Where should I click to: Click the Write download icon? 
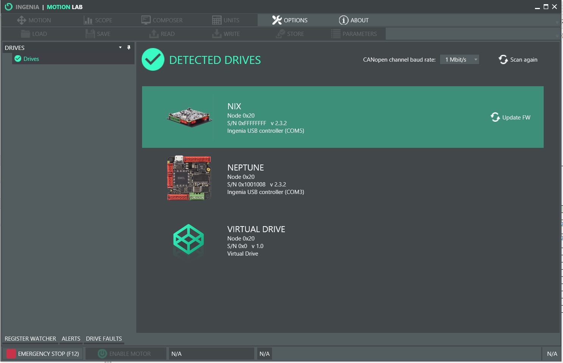pyautogui.click(x=217, y=34)
